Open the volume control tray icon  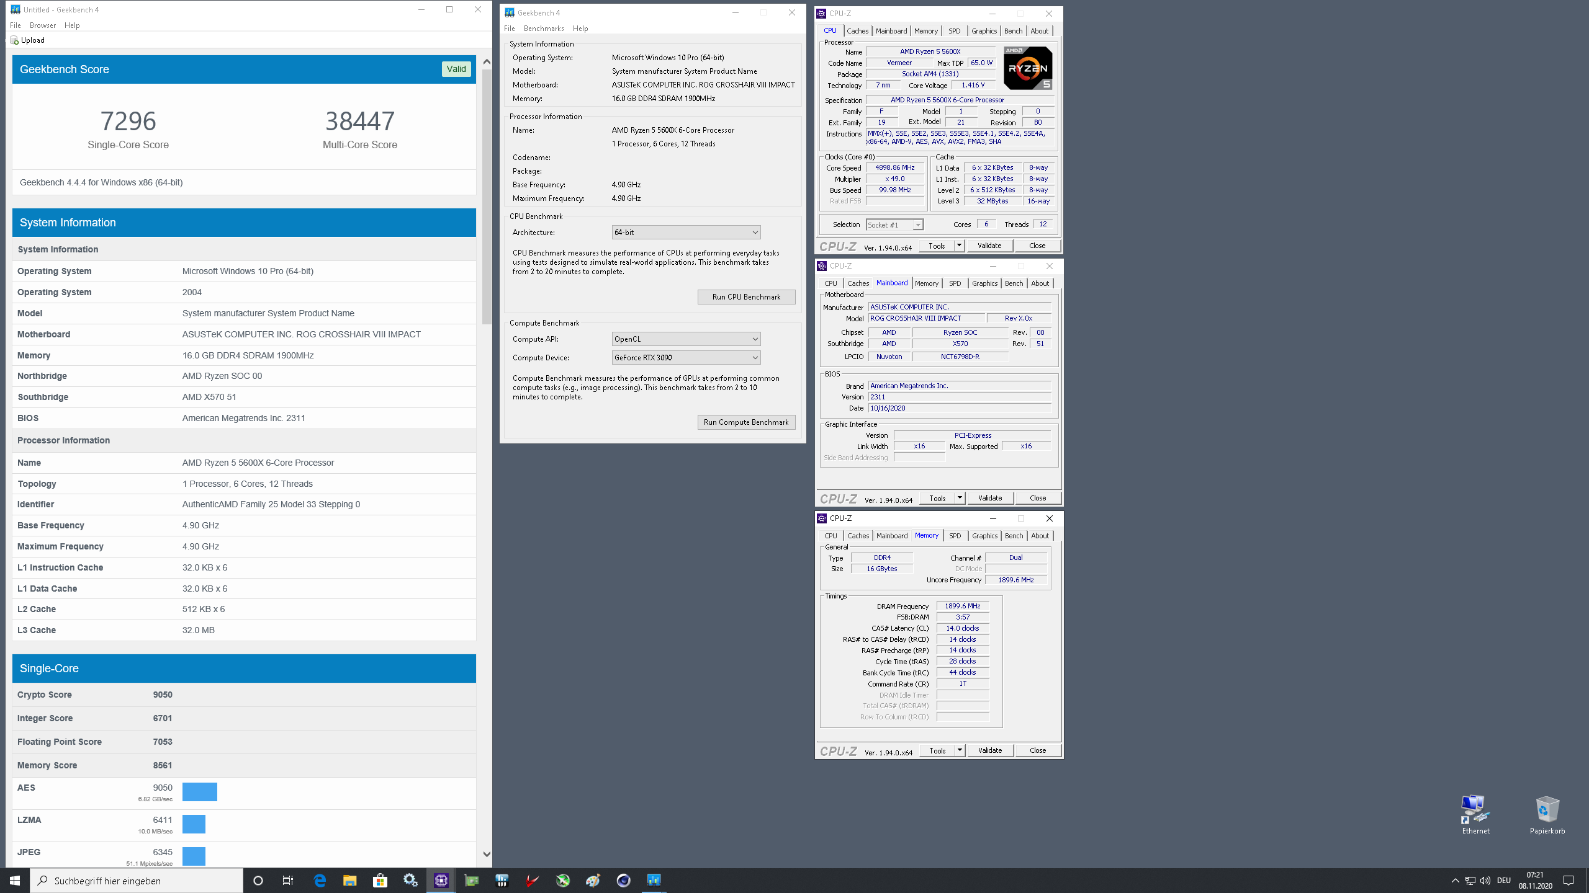[1485, 881]
